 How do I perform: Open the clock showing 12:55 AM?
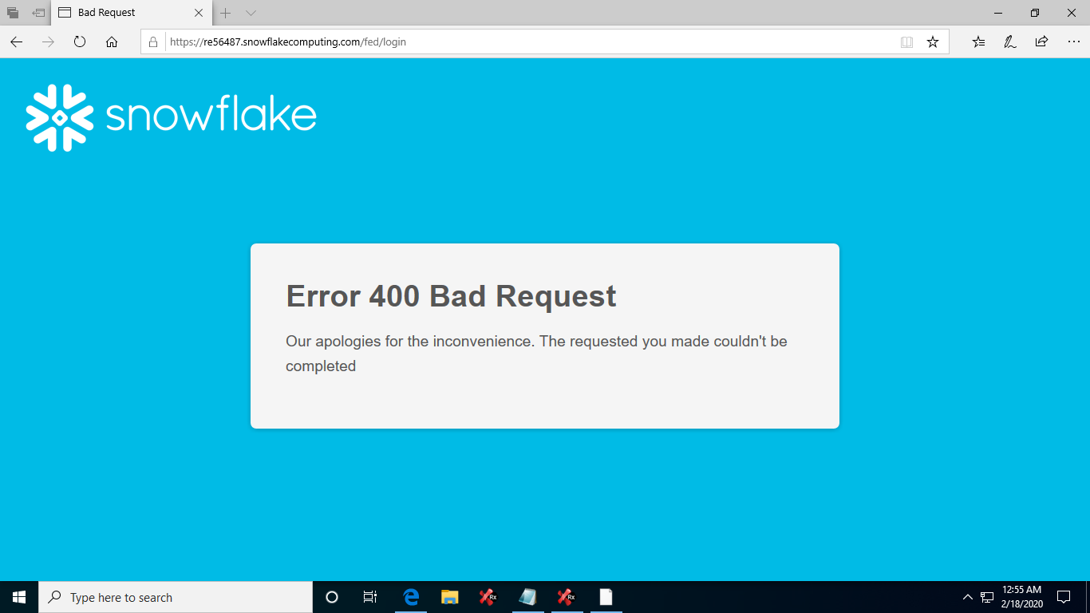[x=1022, y=597]
